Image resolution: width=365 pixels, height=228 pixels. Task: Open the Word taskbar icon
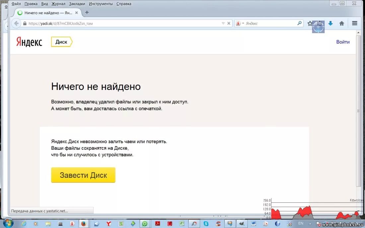(254, 224)
